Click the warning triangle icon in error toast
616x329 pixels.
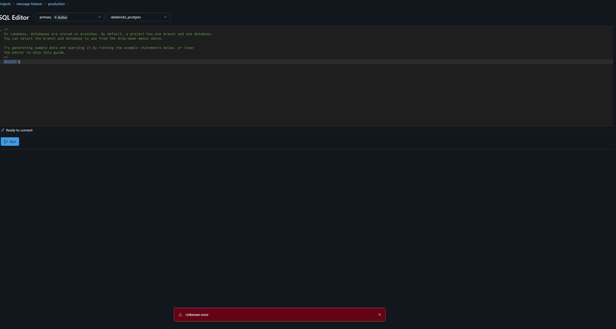click(x=180, y=315)
